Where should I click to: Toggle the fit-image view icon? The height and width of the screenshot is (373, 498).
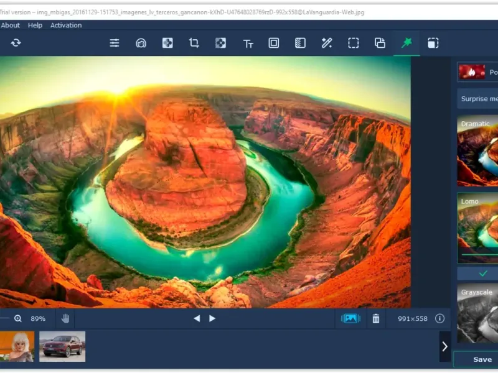pos(350,318)
